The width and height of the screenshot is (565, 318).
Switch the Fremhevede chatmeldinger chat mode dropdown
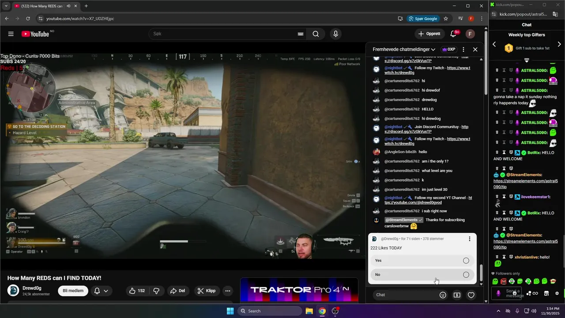[404, 49]
